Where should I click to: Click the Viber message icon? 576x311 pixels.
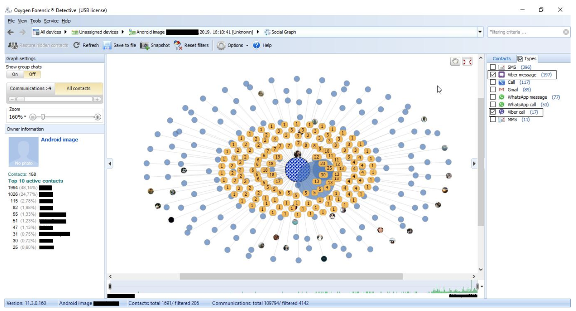click(502, 75)
